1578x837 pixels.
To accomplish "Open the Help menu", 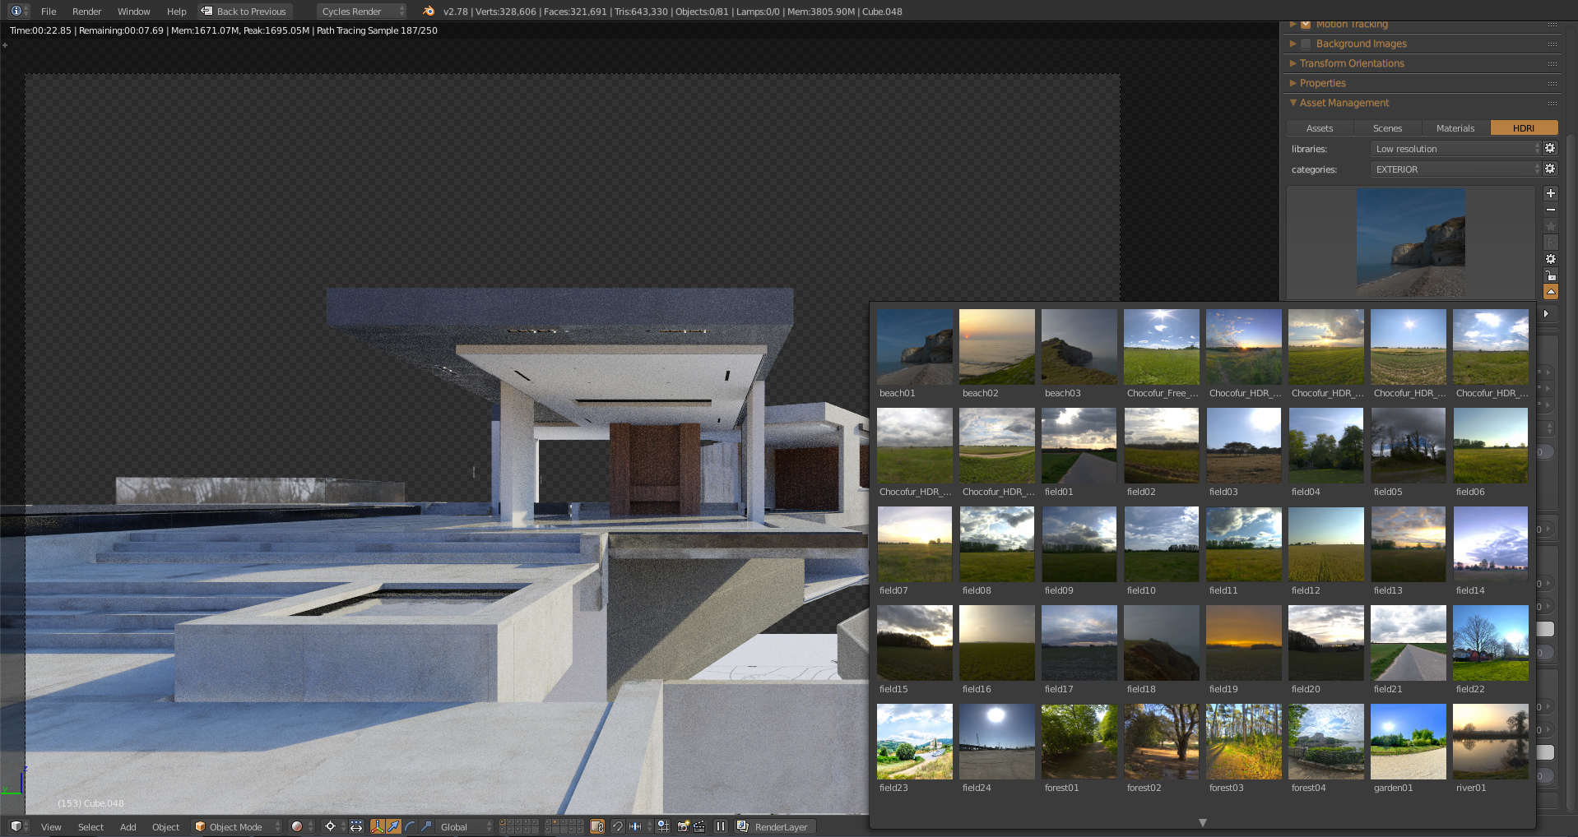I will click(176, 12).
